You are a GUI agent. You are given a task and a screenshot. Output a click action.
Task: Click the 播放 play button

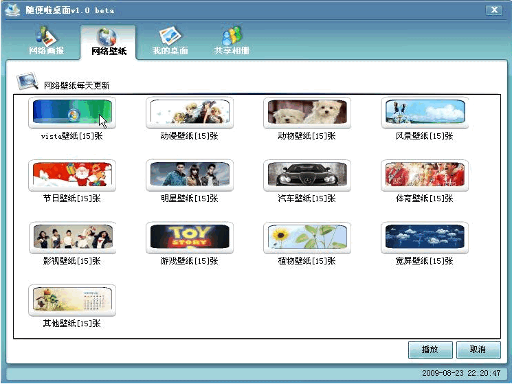point(430,350)
